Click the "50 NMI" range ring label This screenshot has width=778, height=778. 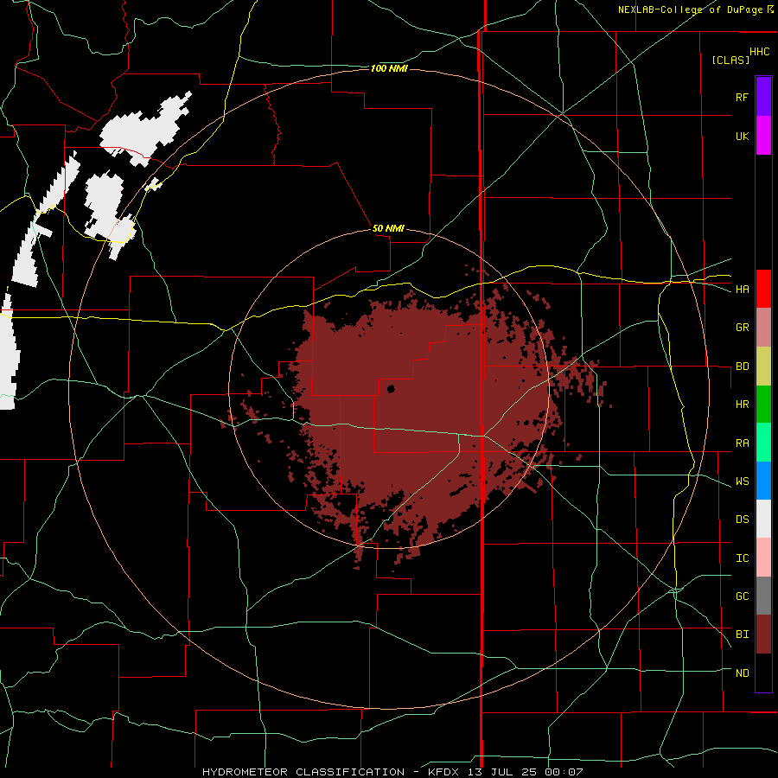[x=388, y=229]
